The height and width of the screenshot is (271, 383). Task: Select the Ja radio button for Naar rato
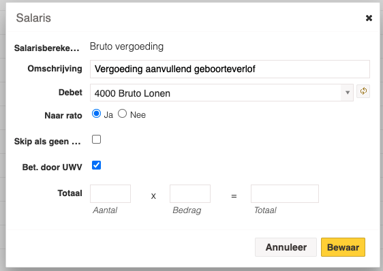(x=96, y=114)
